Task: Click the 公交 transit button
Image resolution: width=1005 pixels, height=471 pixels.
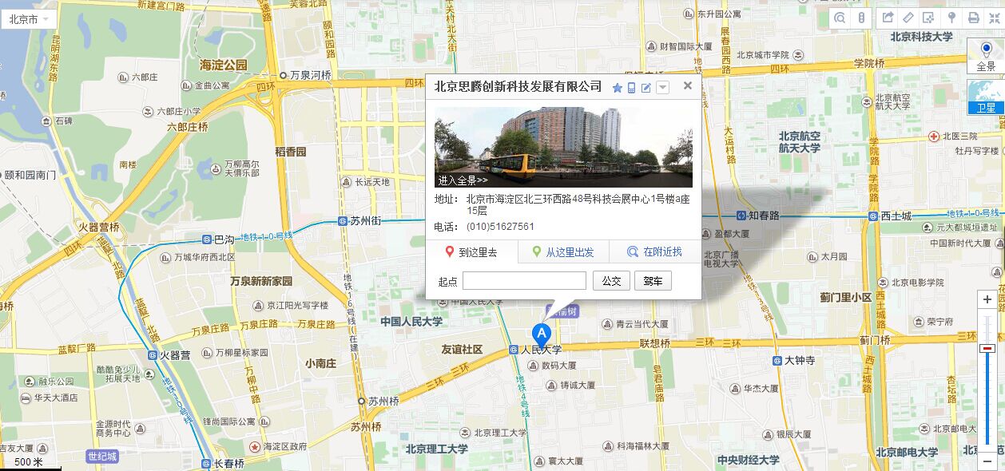Action: tap(611, 281)
